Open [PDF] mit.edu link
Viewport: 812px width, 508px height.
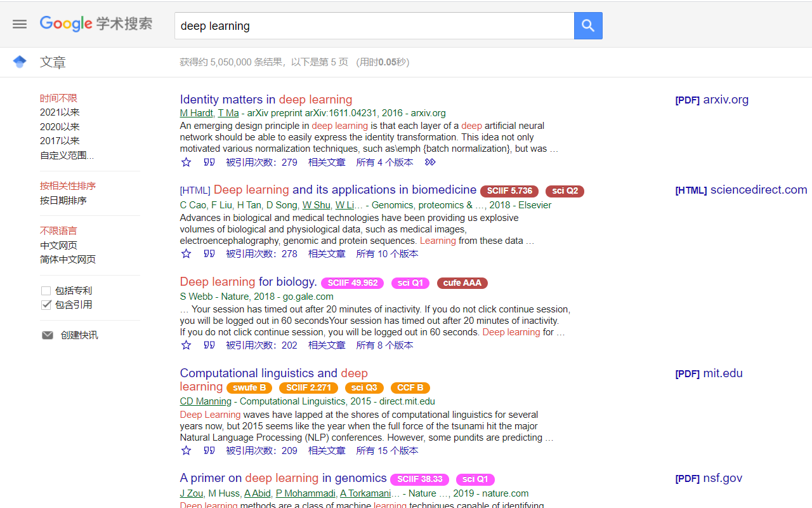coord(709,373)
